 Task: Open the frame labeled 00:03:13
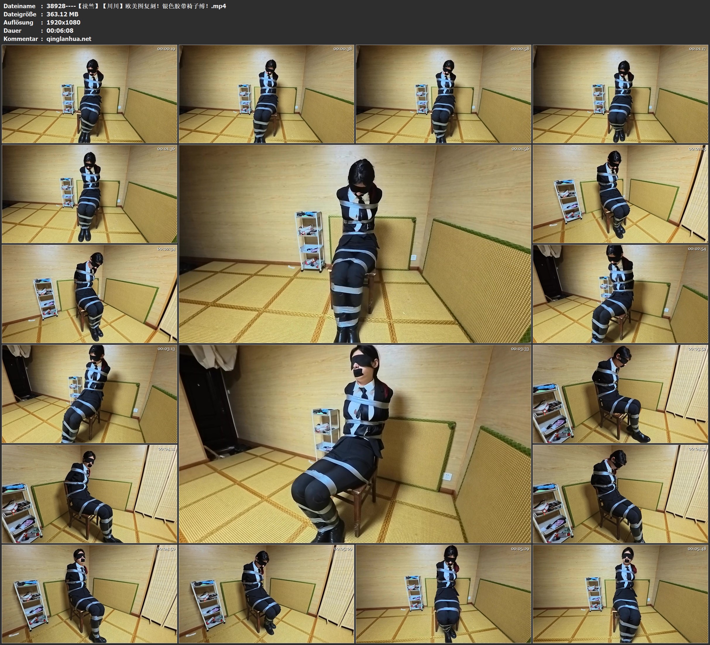[90, 394]
